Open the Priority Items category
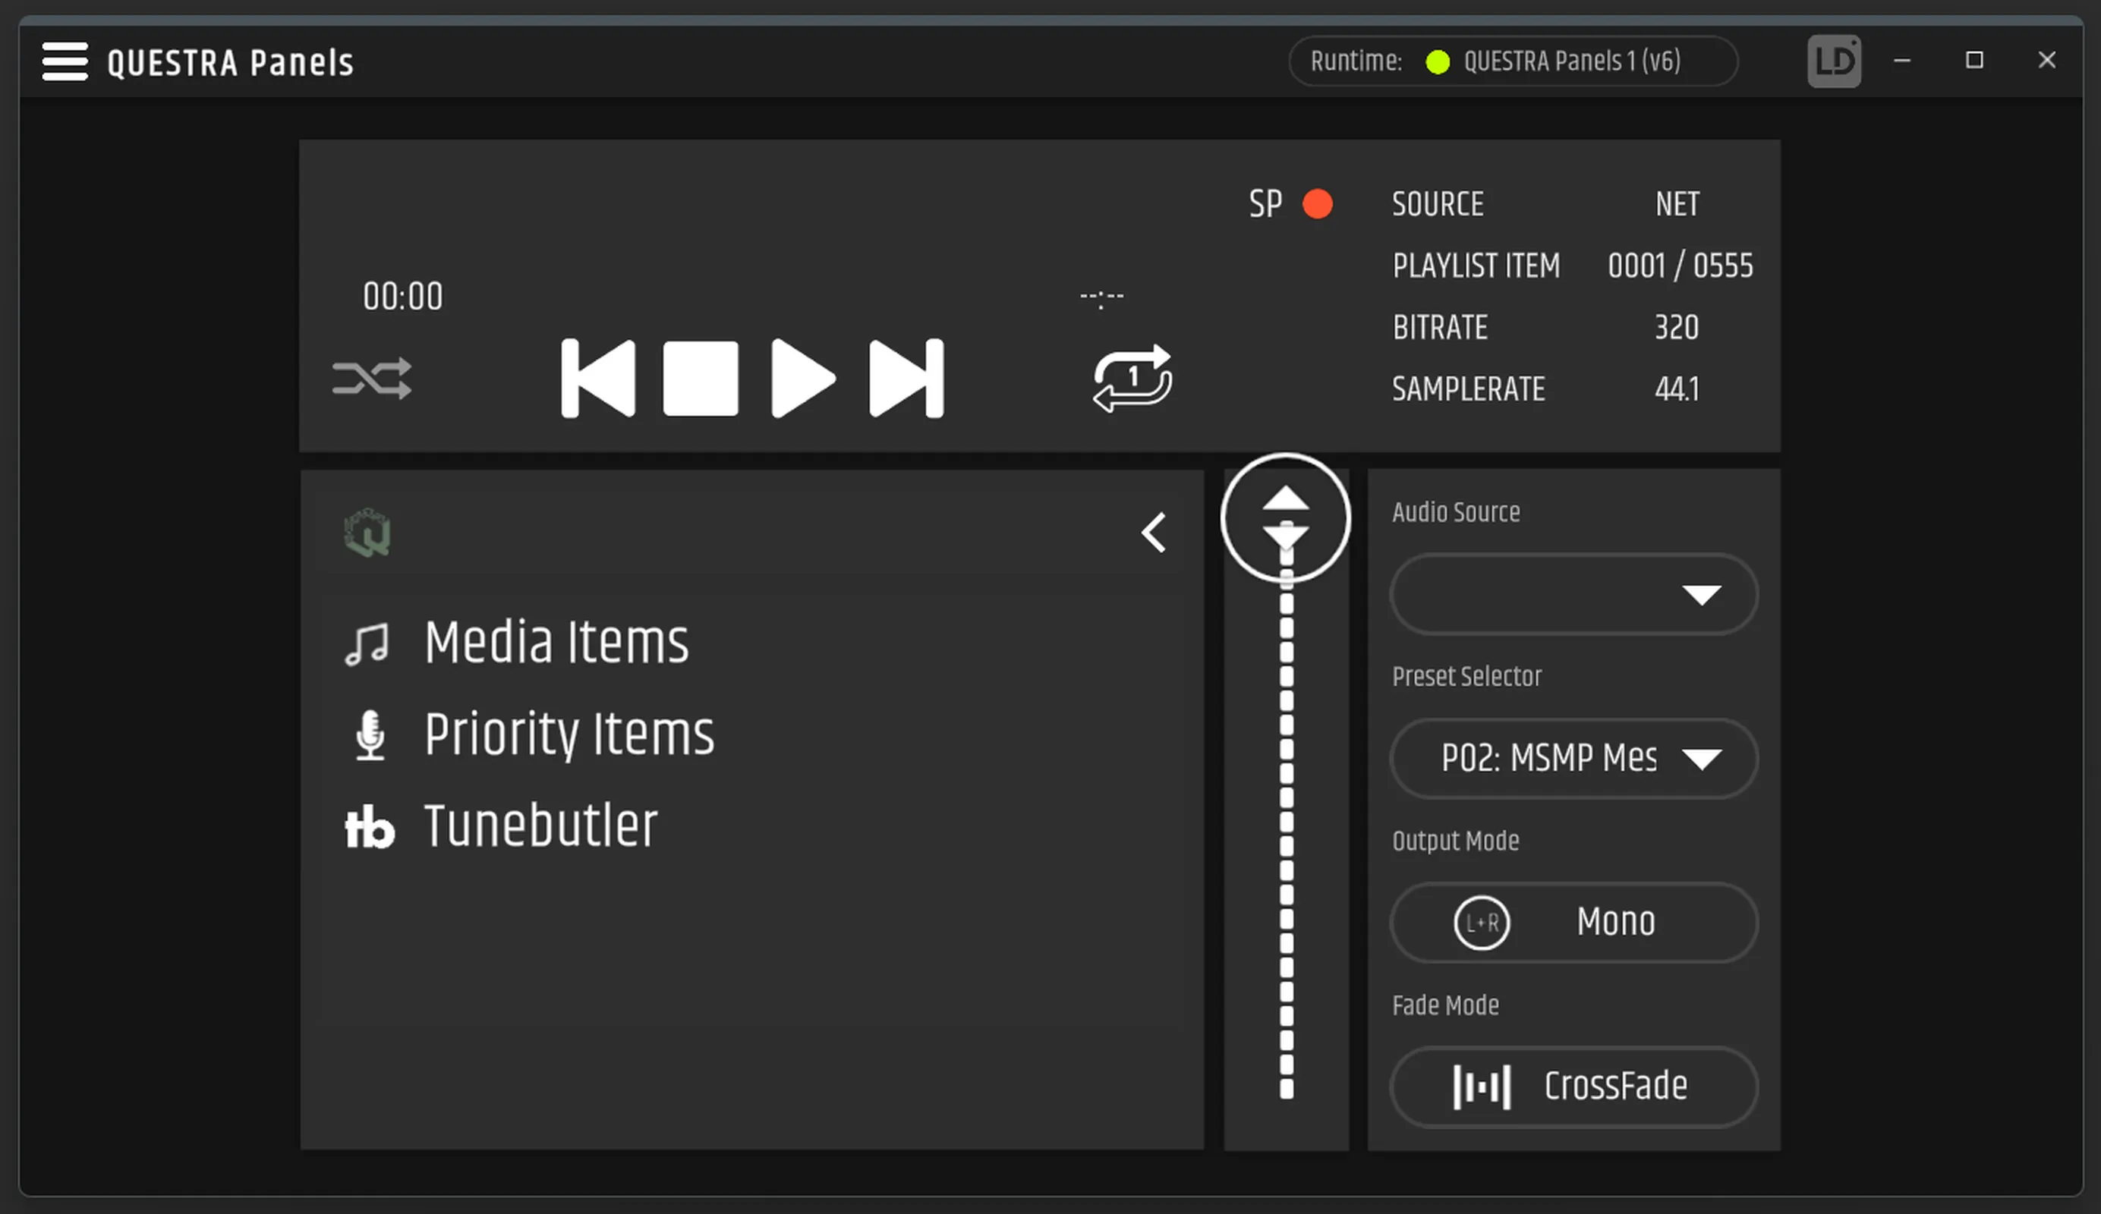The image size is (2101, 1214). [568, 734]
